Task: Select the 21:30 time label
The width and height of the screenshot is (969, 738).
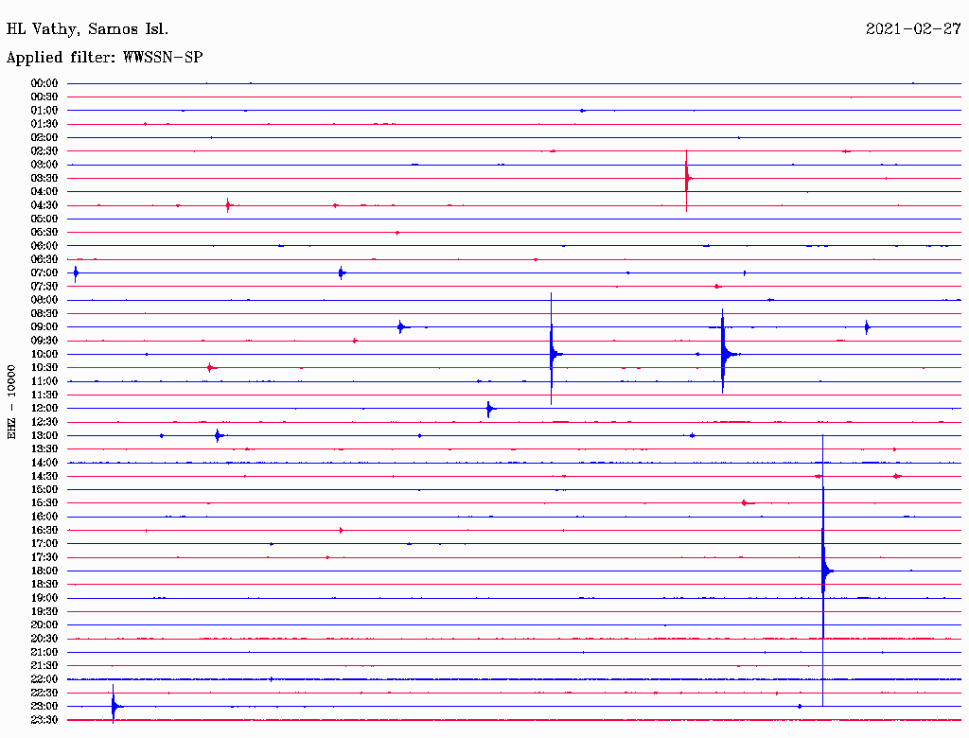Action: coord(44,665)
